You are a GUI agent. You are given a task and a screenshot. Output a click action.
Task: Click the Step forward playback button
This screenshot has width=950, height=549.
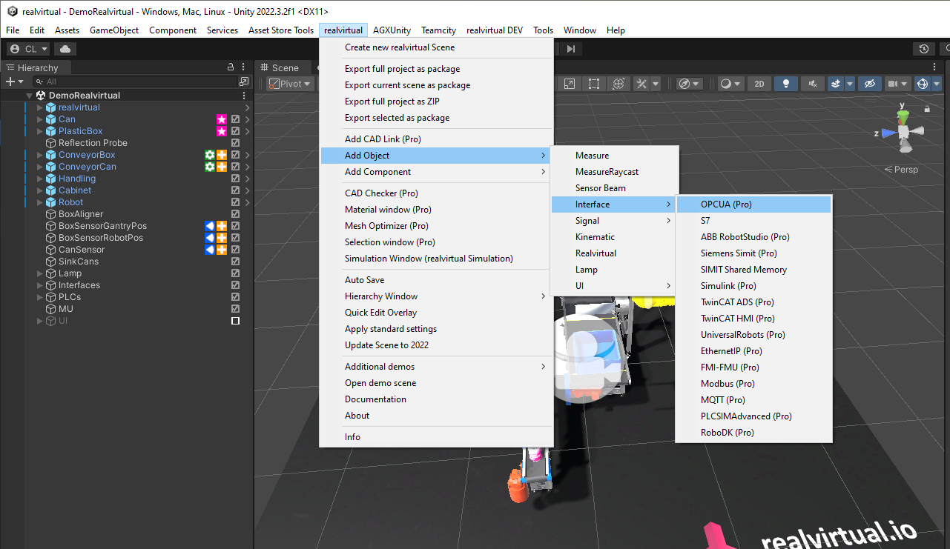click(570, 49)
